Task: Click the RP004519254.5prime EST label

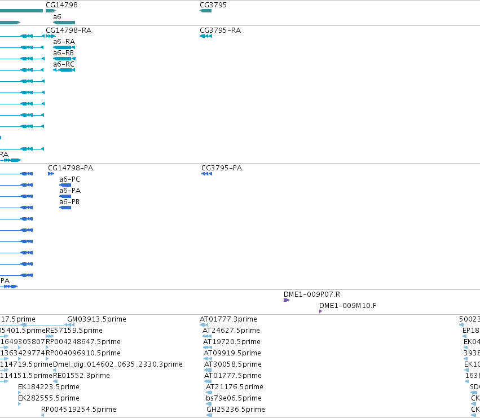Action: pos(78,410)
